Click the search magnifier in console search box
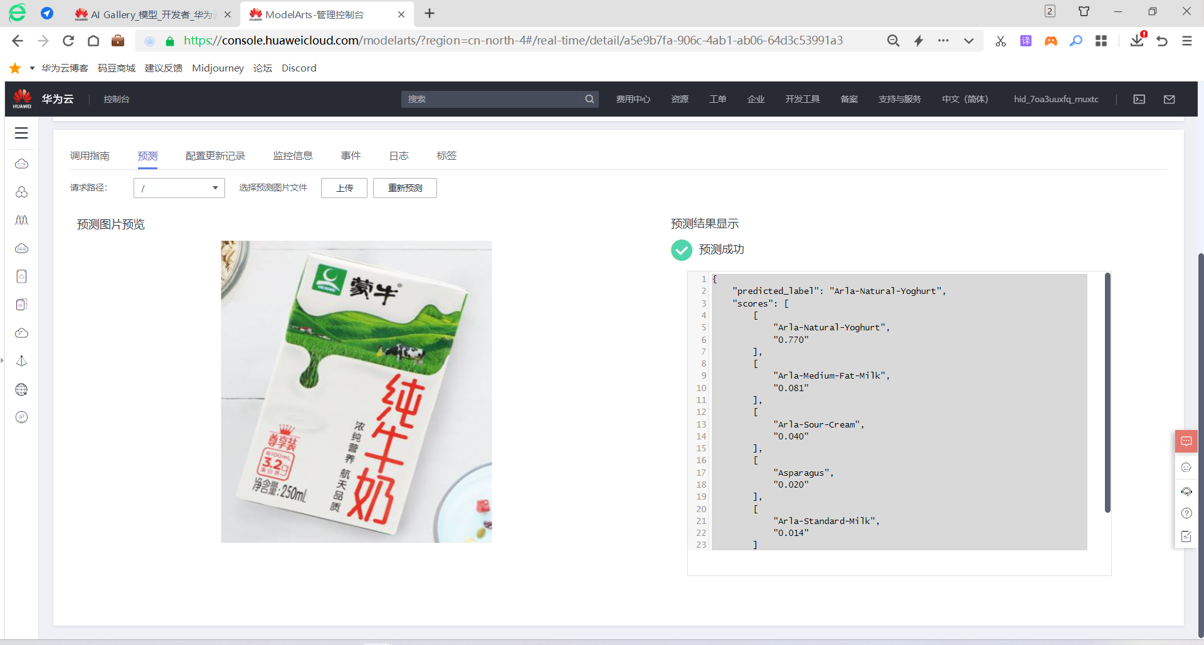The image size is (1204, 645). (x=589, y=99)
